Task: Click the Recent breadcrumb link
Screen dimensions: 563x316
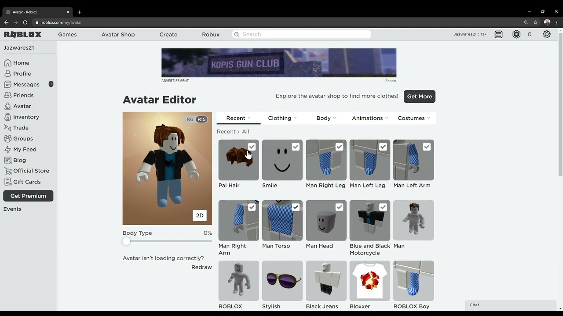Action: (x=226, y=132)
